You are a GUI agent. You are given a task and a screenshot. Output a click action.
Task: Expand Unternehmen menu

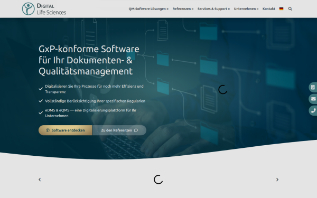(246, 9)
